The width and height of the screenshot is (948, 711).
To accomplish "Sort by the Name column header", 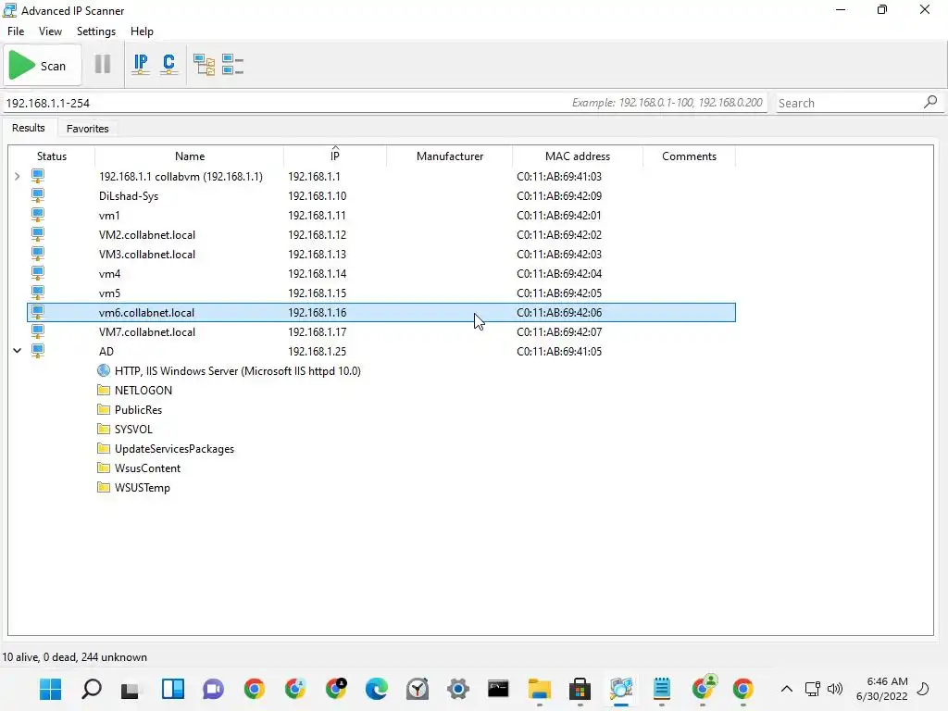I will click(189, 156).
